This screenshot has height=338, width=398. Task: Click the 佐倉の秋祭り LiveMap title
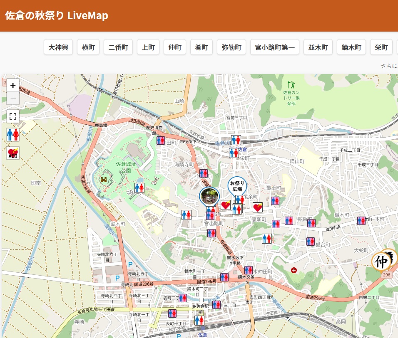(57, 16)
